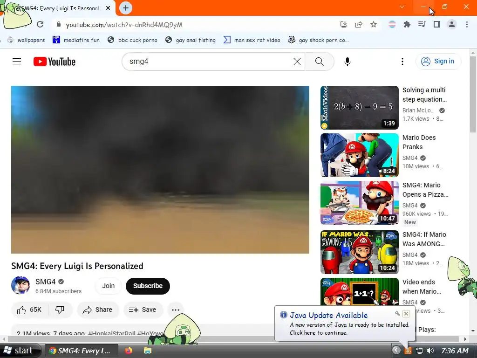The height and width of the screenshot is (358, 477).
Task: Click the striped extension icon in toolbar
Action: click(392, 25)
